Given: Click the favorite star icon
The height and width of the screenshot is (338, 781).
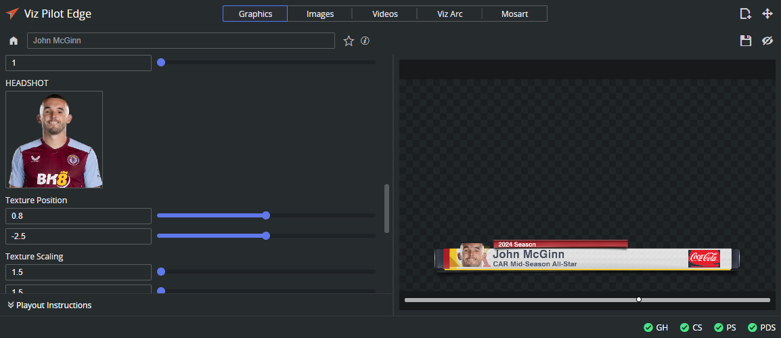Looking at the screenshot, I should (349, 41).
